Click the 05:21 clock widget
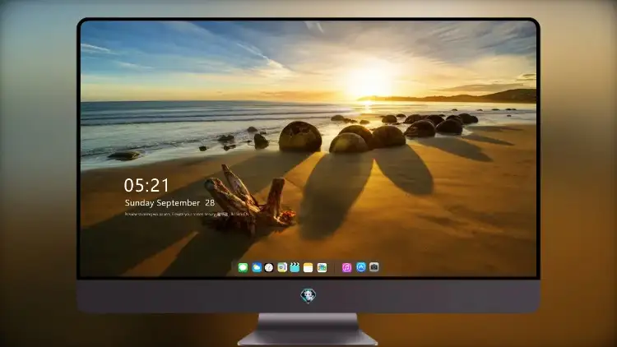This screenshot has width=617, height=347. 146,185
